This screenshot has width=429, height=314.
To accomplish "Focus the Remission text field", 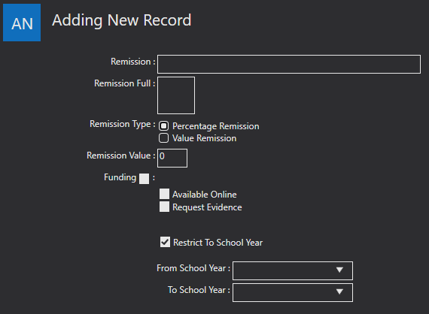I will 289,64.
